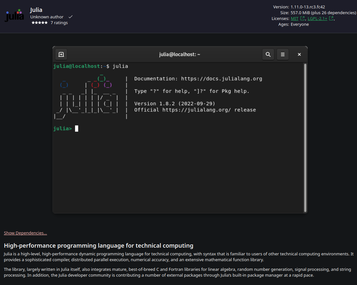Click heading 'High-performance programming language for technical computing'
Screen dimensions: 357x285
(x=99, y=246)
